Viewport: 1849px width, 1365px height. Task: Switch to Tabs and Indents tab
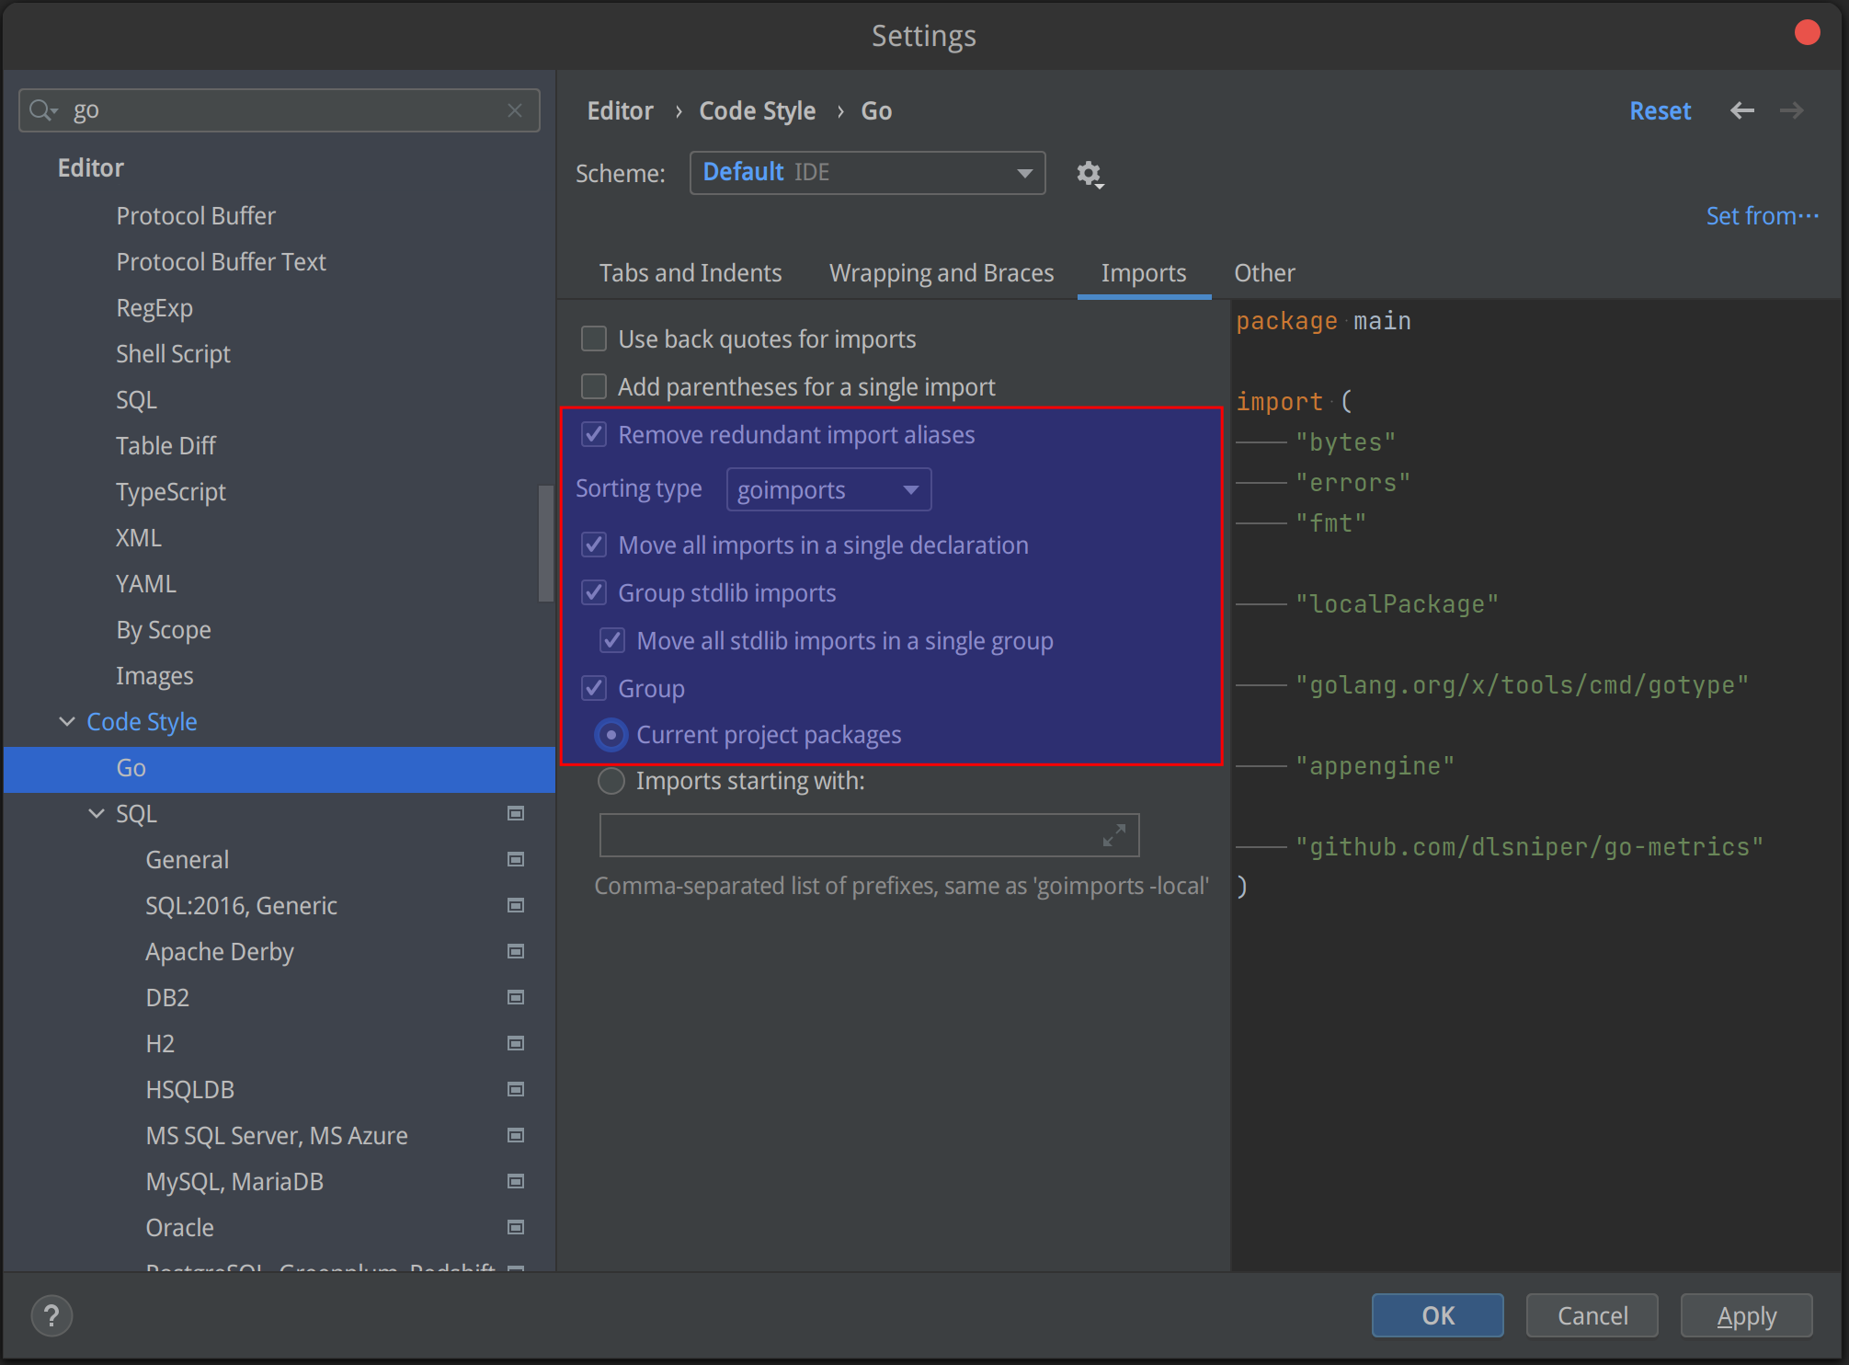point(690,273)
